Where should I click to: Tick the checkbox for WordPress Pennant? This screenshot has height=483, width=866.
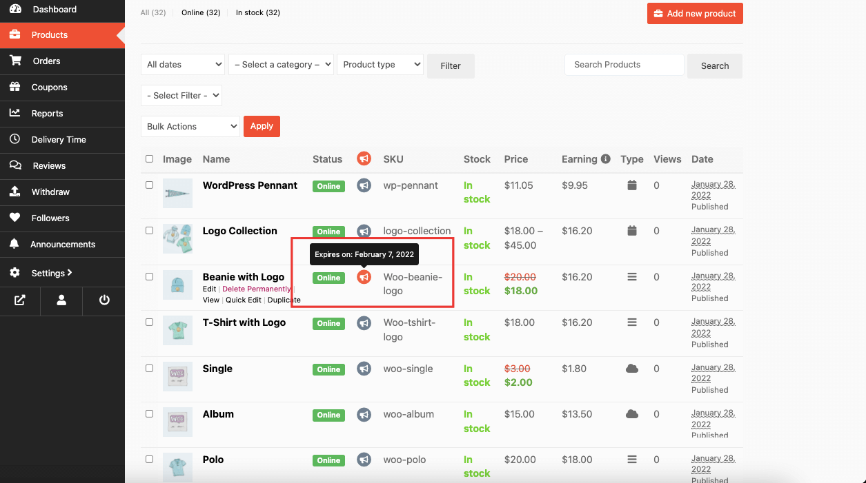click(149, 185)
